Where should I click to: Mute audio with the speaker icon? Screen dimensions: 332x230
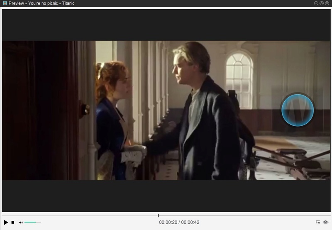pos(21,223)
